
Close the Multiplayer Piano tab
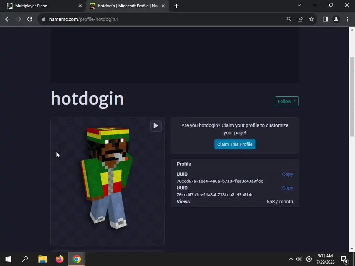[80, 6]
